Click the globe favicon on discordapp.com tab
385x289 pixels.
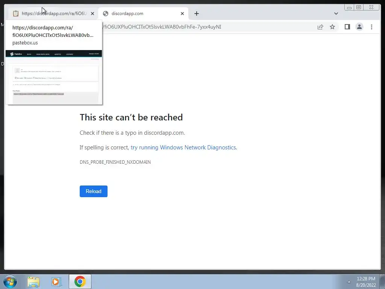(x=106, y=14)
